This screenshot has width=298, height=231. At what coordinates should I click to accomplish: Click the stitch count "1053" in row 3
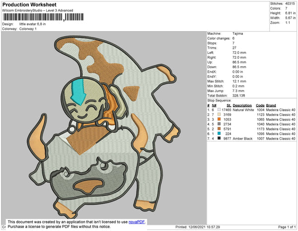point(227,119)
